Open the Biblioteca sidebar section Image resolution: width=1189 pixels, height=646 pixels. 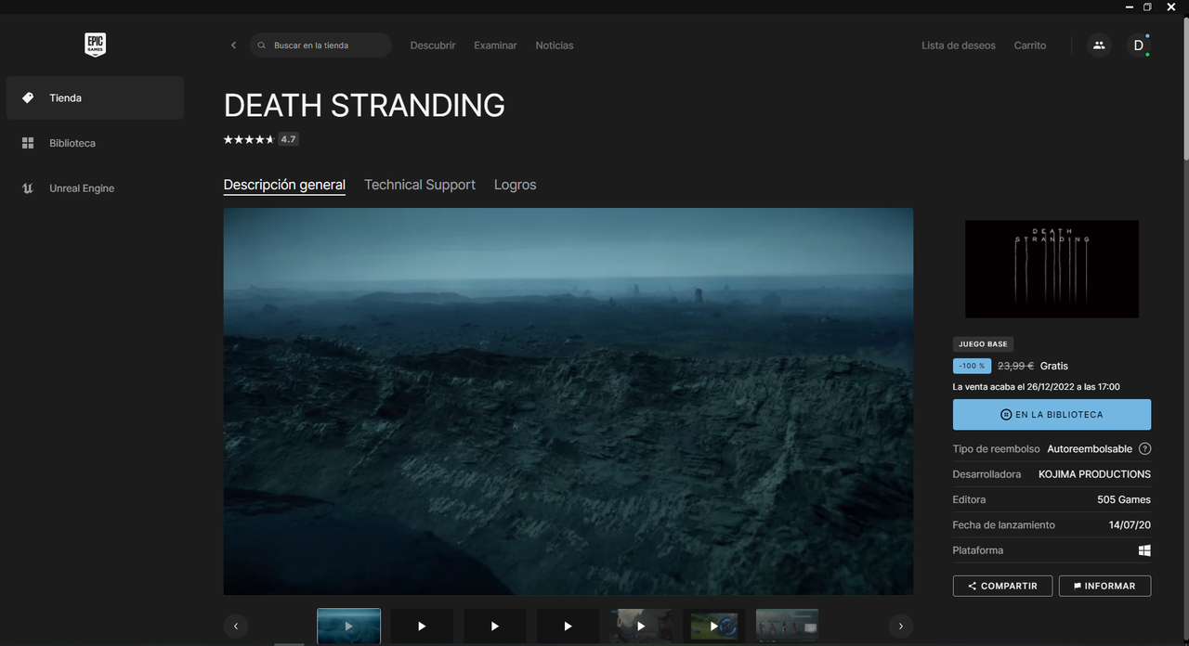[x=95, y=143]
